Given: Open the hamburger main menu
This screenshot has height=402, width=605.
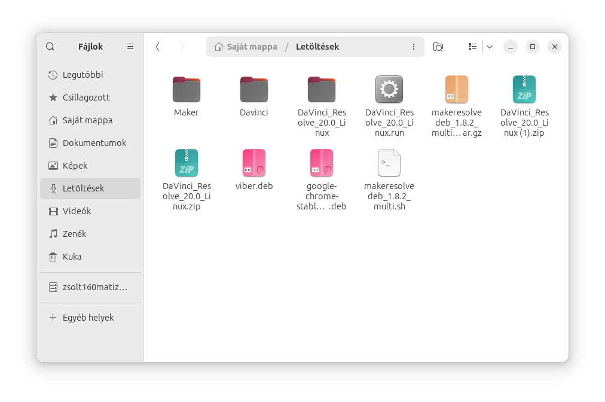Looking at the screenshot, I should click(130, 47).
